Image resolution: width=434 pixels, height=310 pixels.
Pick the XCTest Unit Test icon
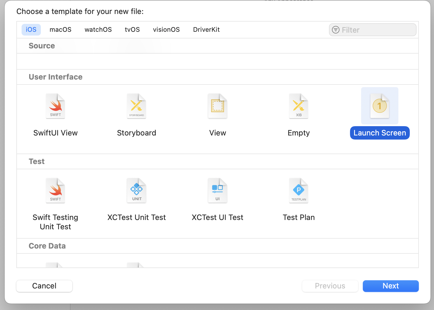[x=136, y=191]
